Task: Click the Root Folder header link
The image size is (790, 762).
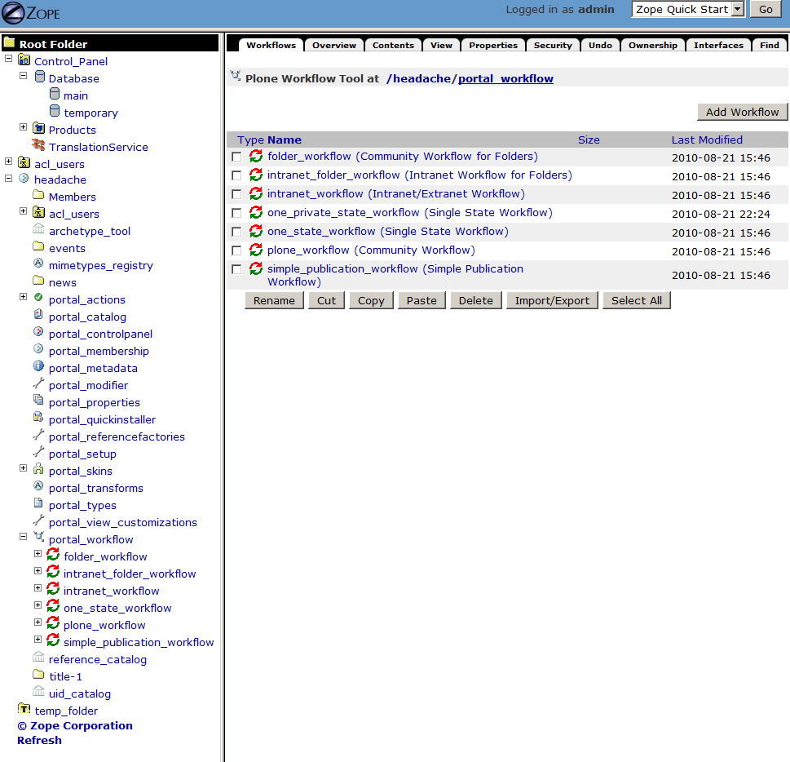Action: click(x=53, y=44)
